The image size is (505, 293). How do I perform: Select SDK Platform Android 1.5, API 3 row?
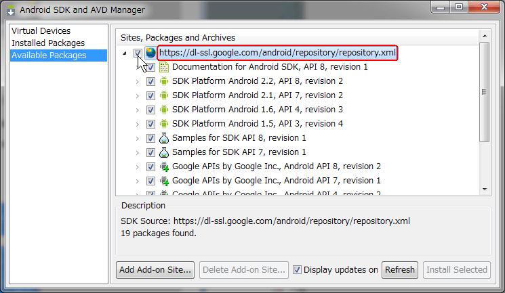258,124
